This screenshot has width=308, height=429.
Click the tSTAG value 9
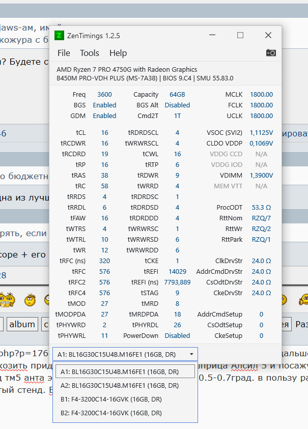click(177, 293)
